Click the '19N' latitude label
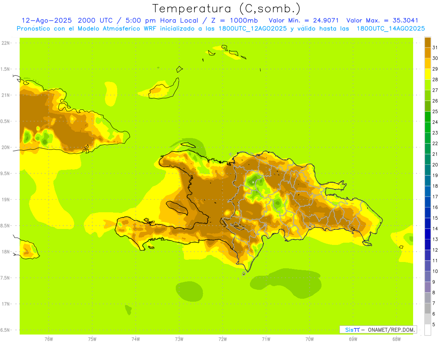The width and height of the screenshot is (445, 344). (5, 200)
